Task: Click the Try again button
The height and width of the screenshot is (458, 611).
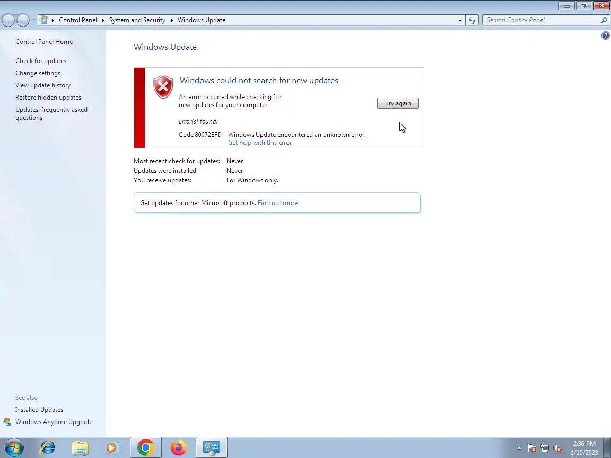Action: (398, 103)
